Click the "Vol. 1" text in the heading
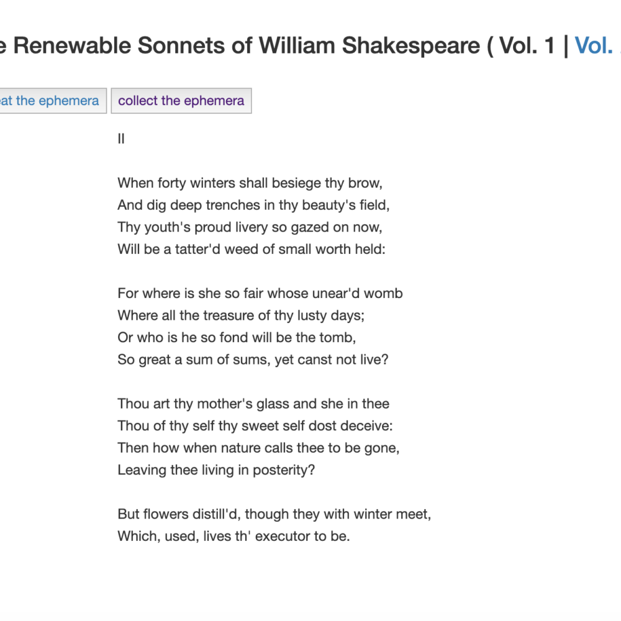 click(526, 45)
